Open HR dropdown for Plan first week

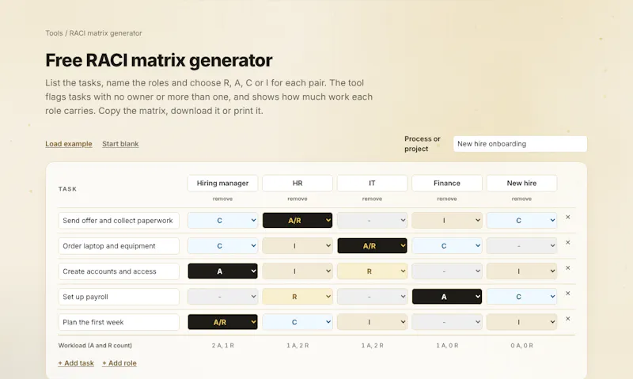point(298,322)
